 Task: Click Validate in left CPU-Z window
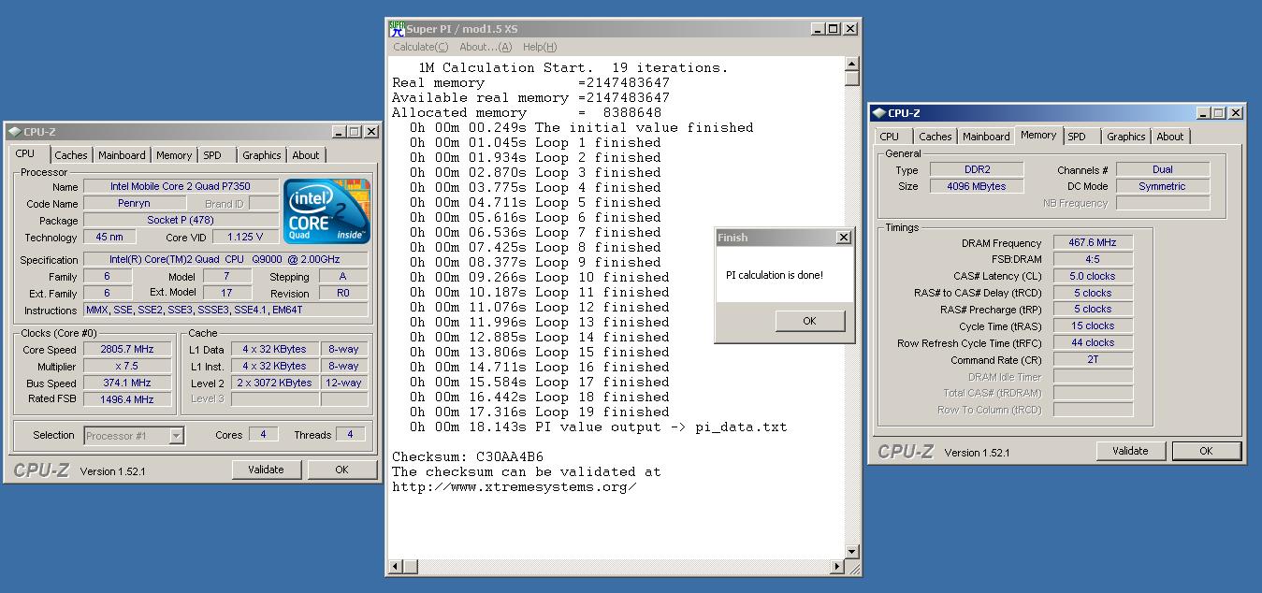click(266, 470)
